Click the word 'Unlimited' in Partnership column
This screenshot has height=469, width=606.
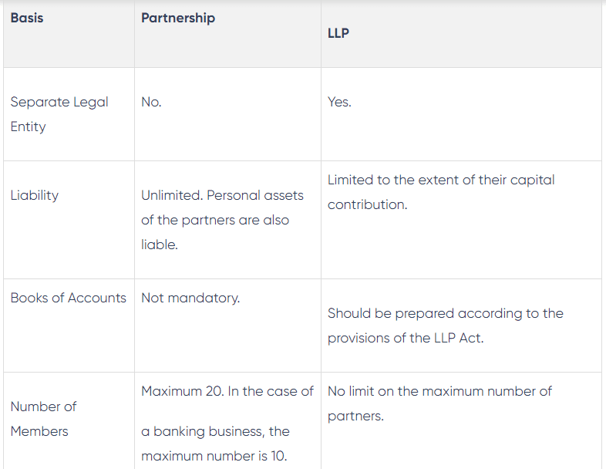(x=170, y=195)
